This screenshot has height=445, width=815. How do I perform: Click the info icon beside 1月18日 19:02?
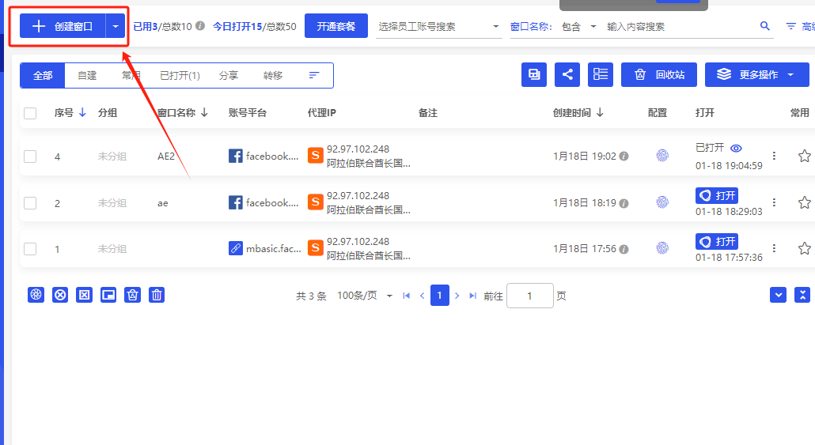(x=624, y=156)
